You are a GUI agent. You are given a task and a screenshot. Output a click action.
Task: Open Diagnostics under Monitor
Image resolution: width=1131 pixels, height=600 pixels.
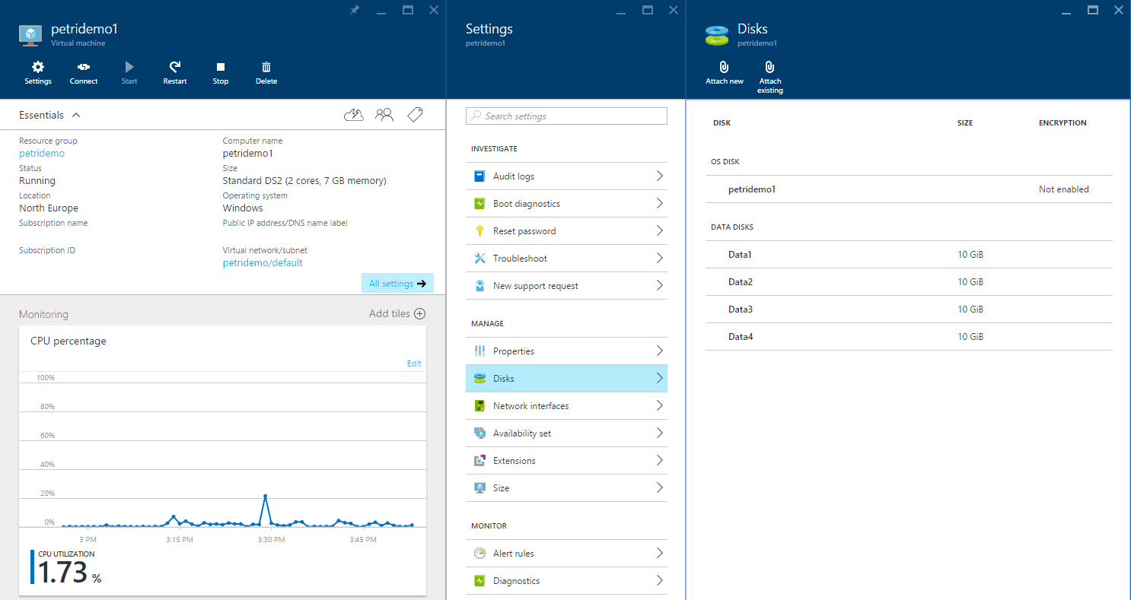[x=566, y=580]
